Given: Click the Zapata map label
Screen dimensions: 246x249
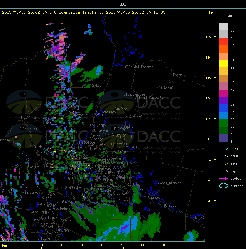Looking at the screenshot, I should pos(66,220).
